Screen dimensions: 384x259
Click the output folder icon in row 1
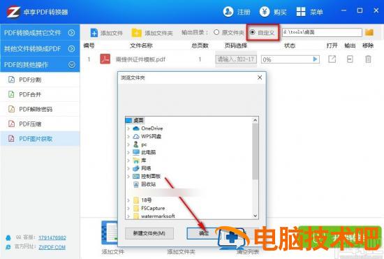tap(350, 59)
